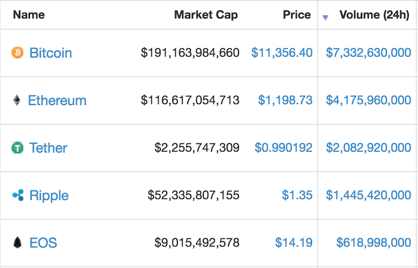The height and width of the screenshot is (268, 418).
Task: Click the Bitcoin coin logo icon
Action: pos(17,53)
